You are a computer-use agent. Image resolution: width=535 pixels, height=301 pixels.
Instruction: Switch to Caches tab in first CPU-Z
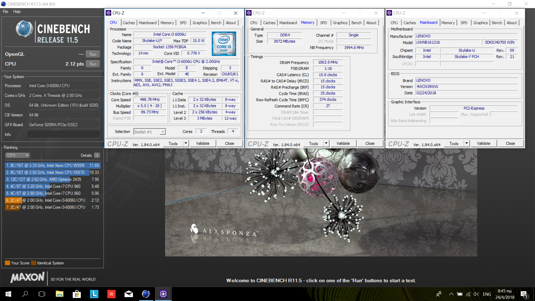(129, 23)
